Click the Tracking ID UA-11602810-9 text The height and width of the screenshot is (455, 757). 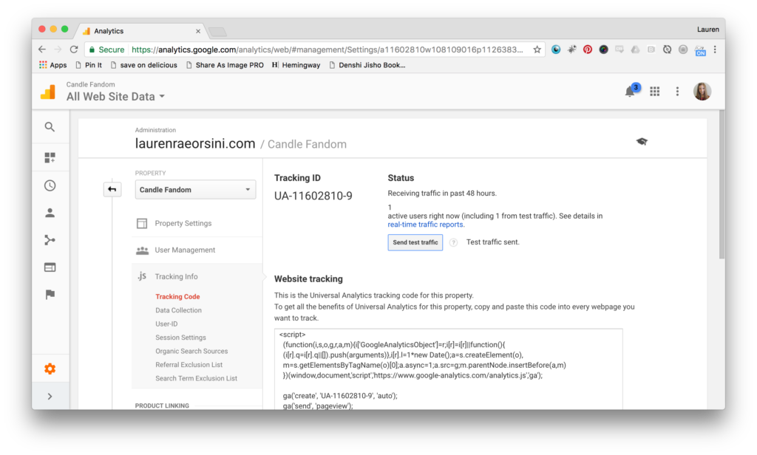(x=313, y=196)
